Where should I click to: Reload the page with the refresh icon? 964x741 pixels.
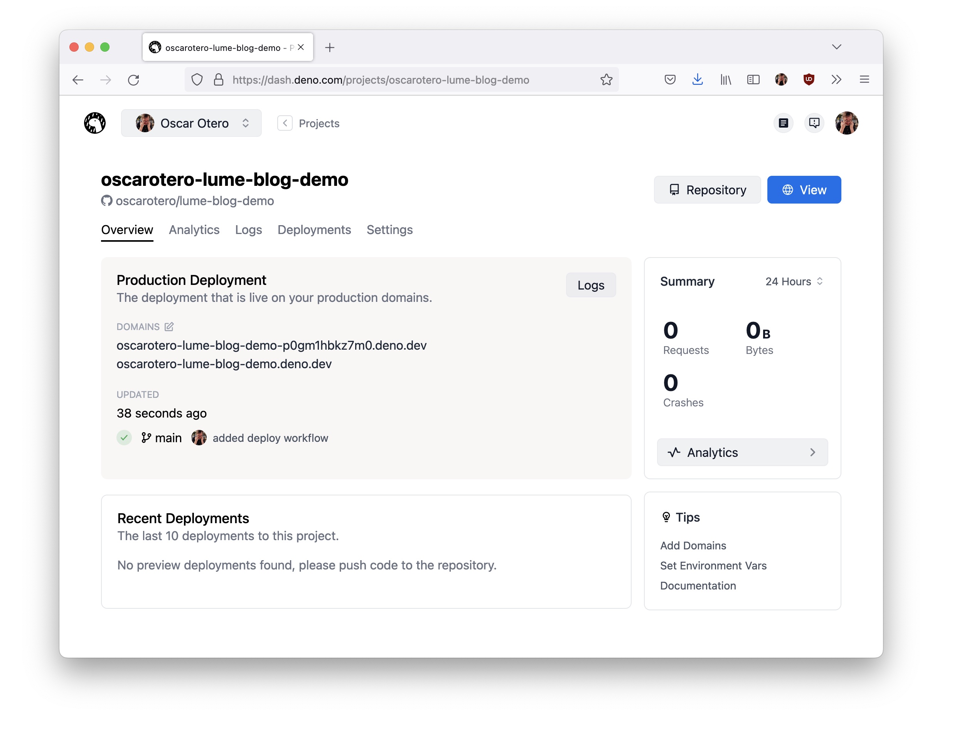coord(133,80)
